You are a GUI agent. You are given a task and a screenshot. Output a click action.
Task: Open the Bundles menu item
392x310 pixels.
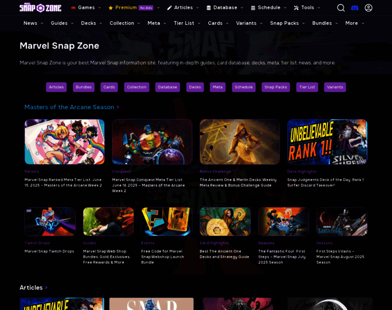[x=322, y=23]
